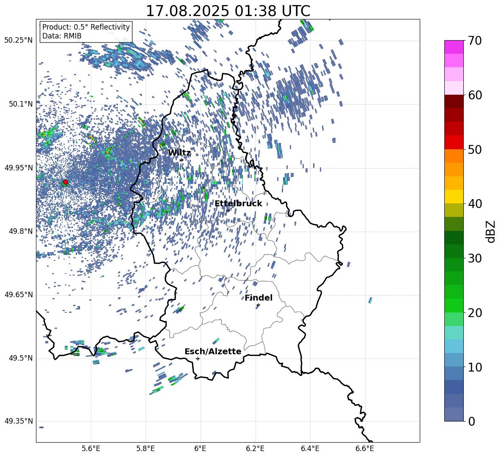Pick the olive swatch just below 40 dBZ
The height and width of the screenshot is (457, 501).
(x=454, y=210)
